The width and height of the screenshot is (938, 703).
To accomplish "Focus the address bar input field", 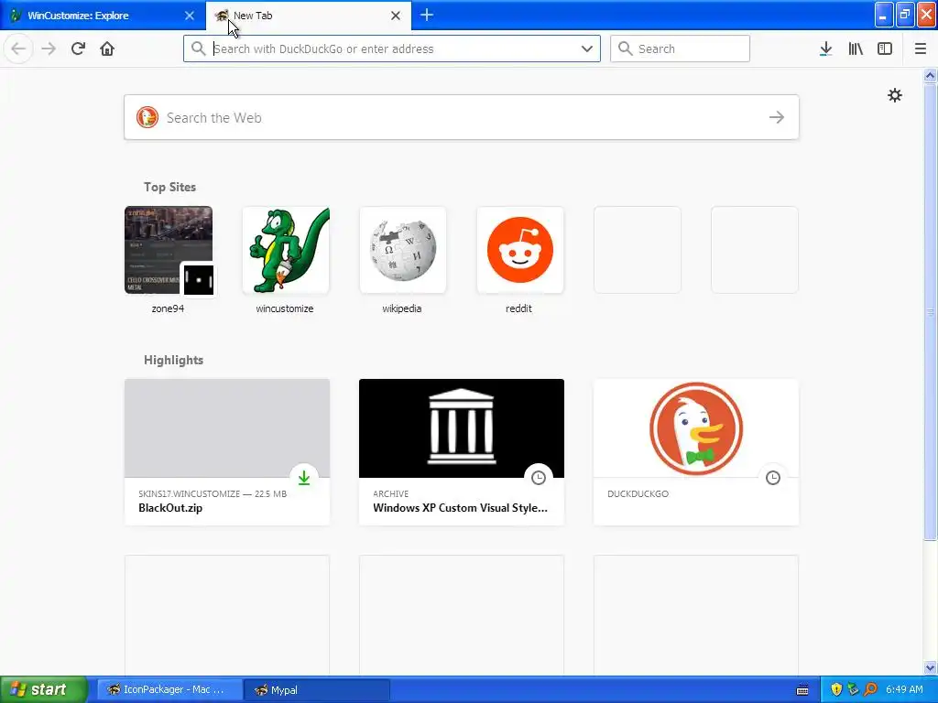I will click(392, 49).
